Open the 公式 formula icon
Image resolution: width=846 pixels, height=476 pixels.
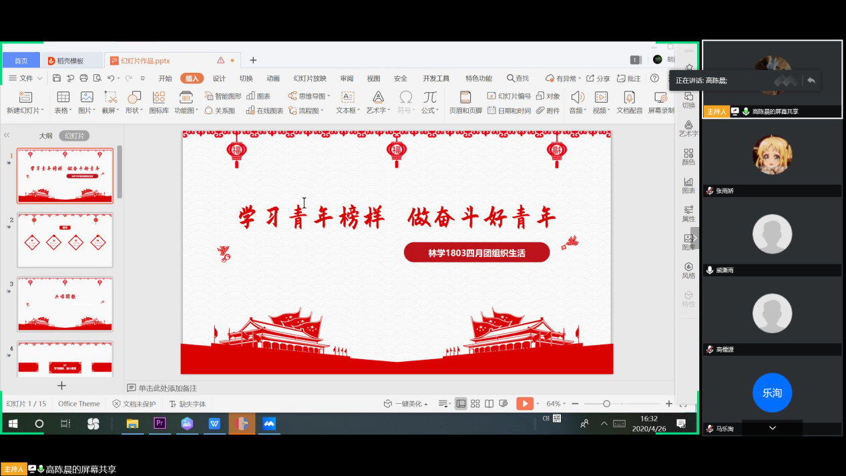[430, 97]
